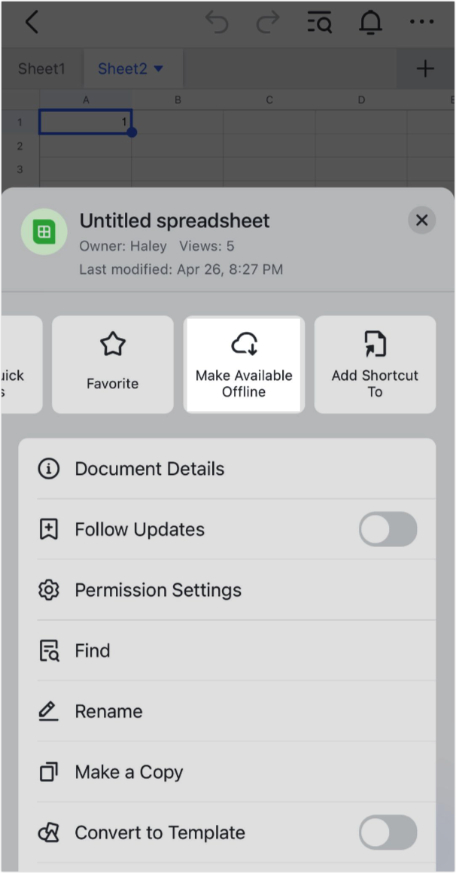Enable the Follow Updates switch
Viewport: 456px width, 873px height.
tap(388, 529)
